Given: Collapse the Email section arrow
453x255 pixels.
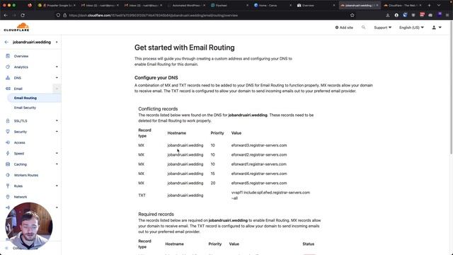Looking at the screenshot, I should [x=57, y=89].
